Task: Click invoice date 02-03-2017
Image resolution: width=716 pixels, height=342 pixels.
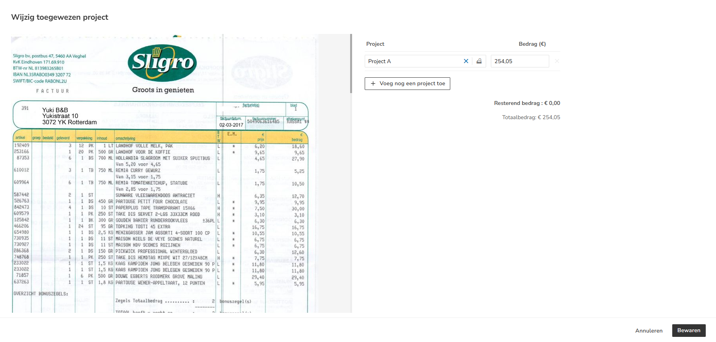Action: click(231, 125)
